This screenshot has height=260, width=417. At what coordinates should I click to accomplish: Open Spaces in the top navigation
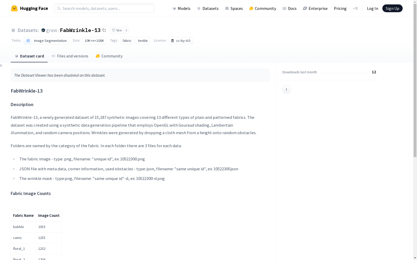pos(234,8)
